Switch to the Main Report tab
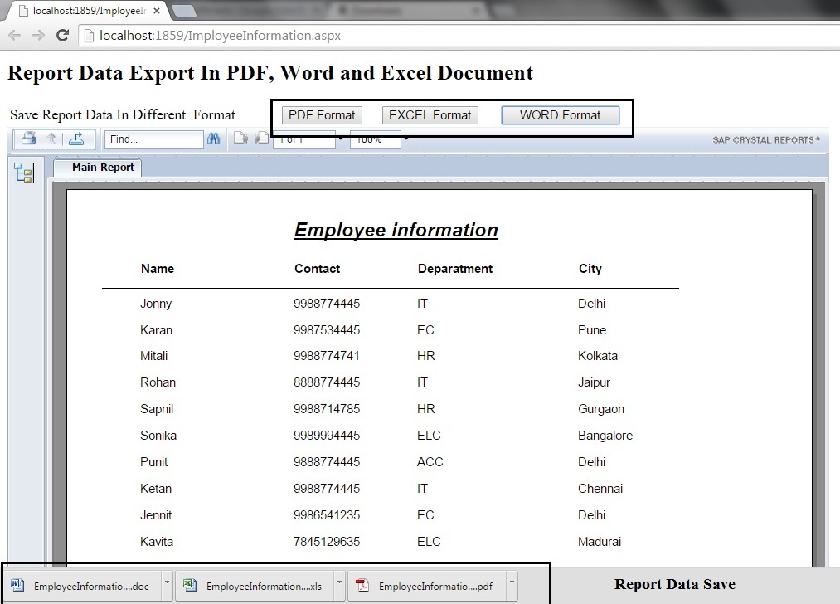Viewport: 840px width, 604px height. 102,167
